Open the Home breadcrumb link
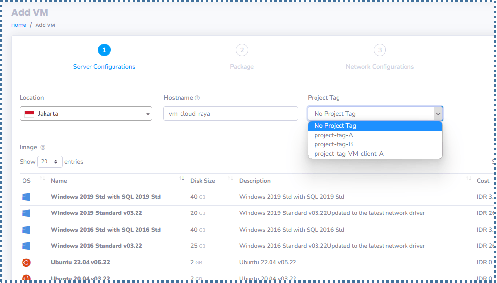497x283 pixels. click(x=18, y=25)
